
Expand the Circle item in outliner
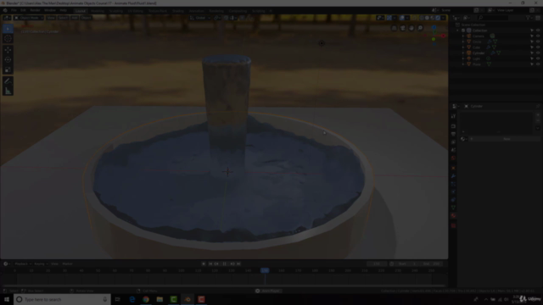point(463,42)
